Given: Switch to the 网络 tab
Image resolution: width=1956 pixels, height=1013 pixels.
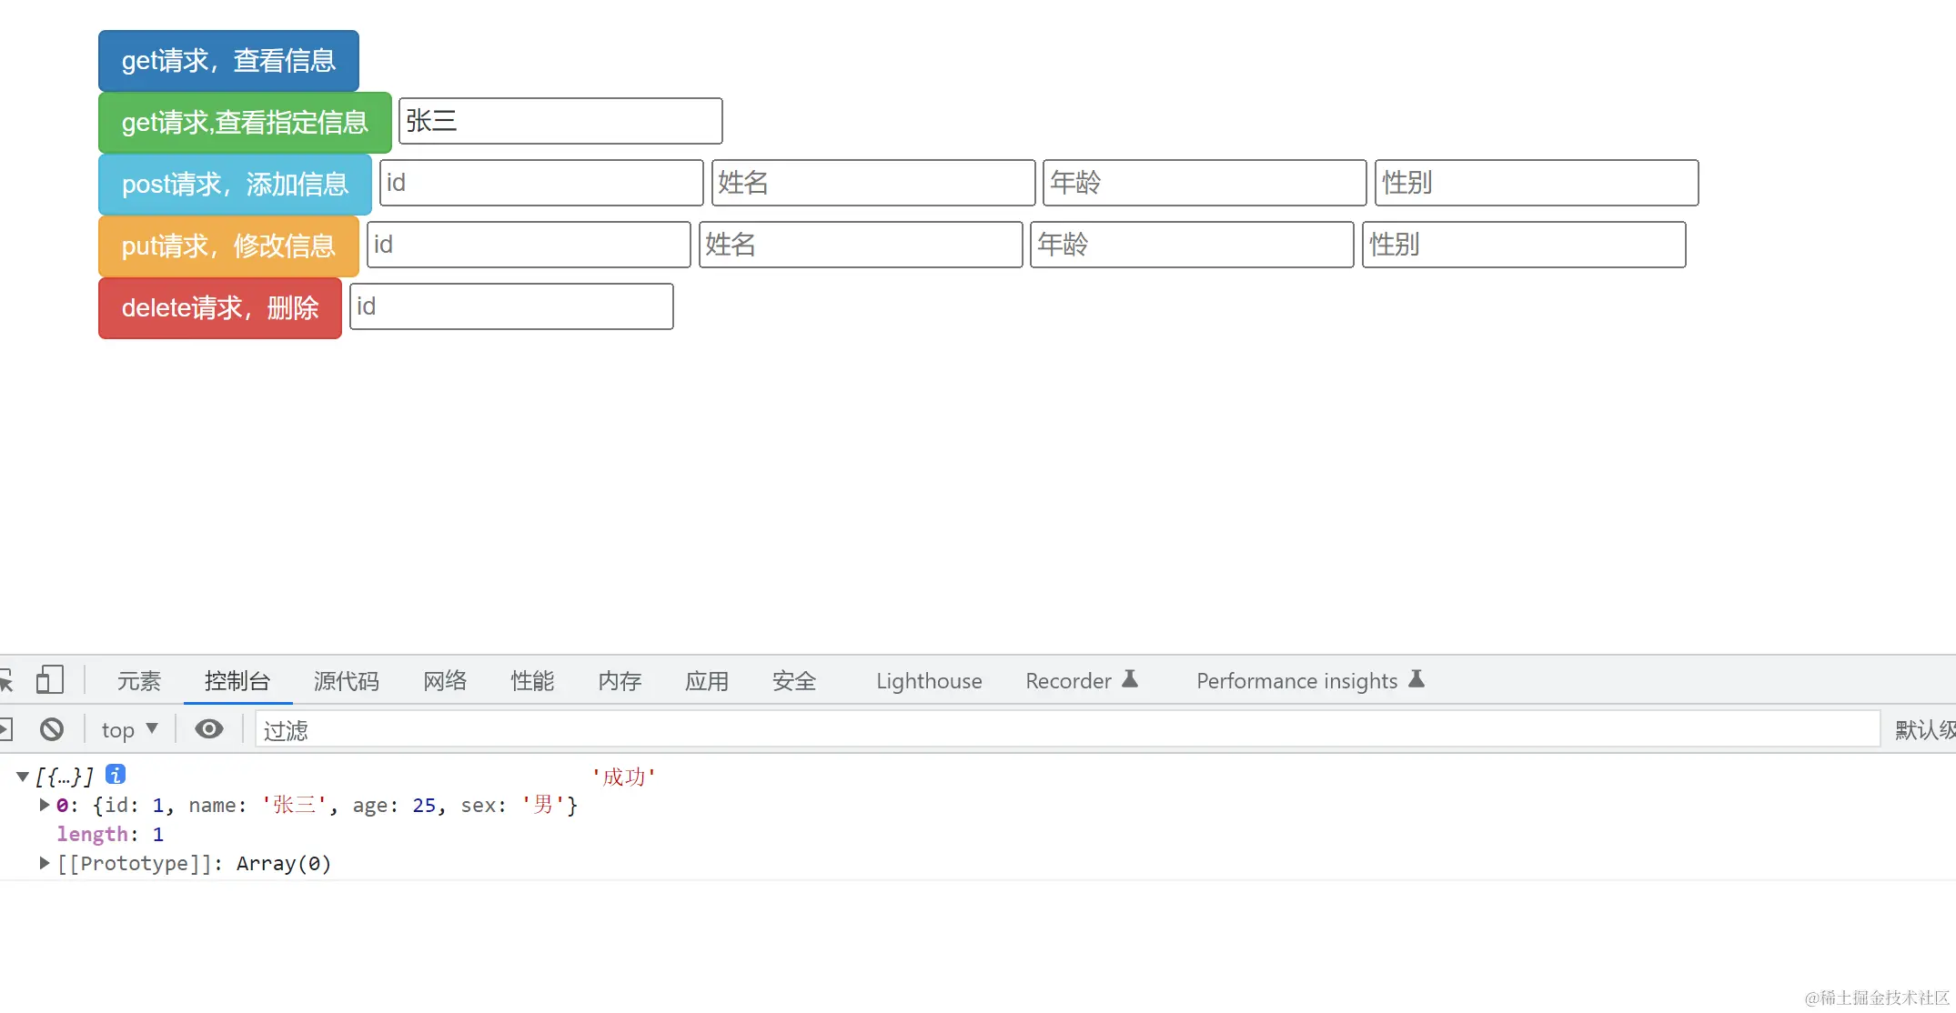Looking at the screenshot, I should pyautogui.click(x=445, y=680).
